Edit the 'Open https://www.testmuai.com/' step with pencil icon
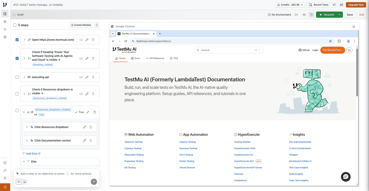The image size is (369, 191). pos(87,40)
